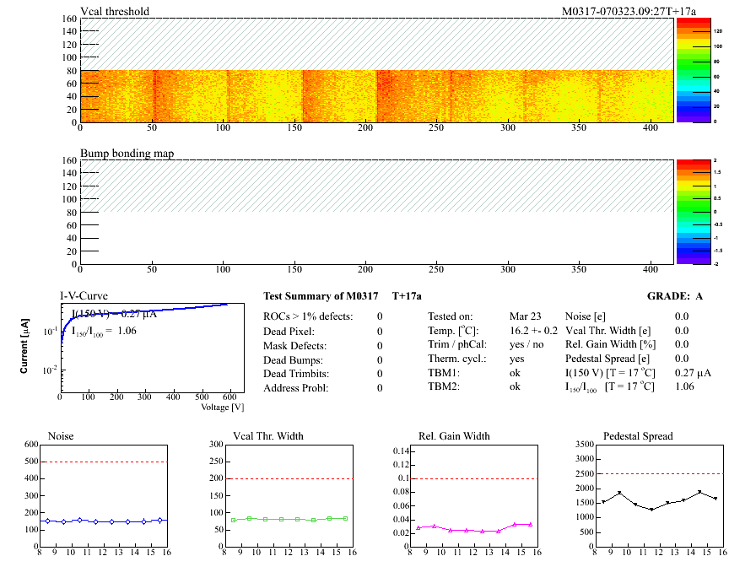Click the Current [µA] axis label
Image resolution: width=756 pixels, height=567 pixels.
click(27, 346)
